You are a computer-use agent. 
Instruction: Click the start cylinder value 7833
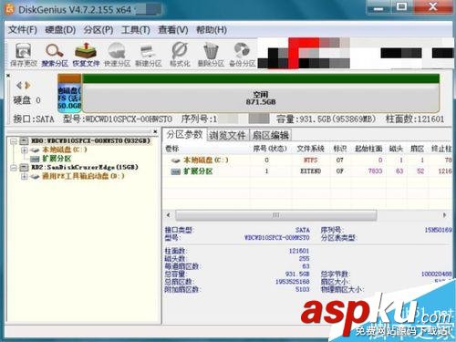[x=375, y=171]
